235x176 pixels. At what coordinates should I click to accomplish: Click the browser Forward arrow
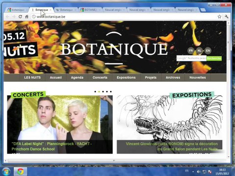click(14, 17)
